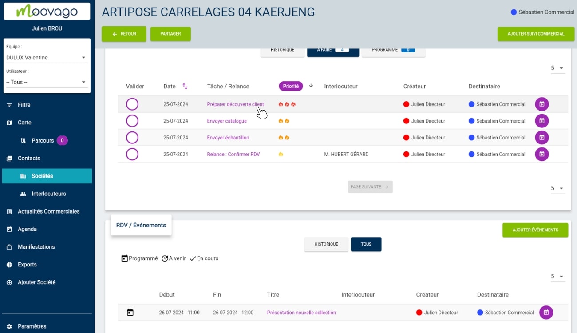577x333 pixels.
Task: Click the Contacts sidebar icon
Action: pos(9,158)
